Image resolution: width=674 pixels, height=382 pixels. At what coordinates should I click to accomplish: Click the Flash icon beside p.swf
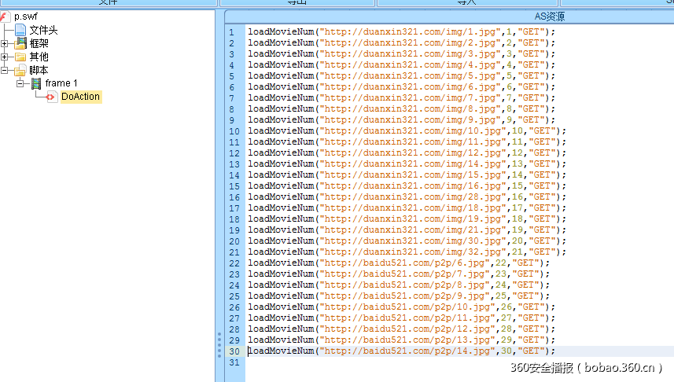(x=6, y=17)
